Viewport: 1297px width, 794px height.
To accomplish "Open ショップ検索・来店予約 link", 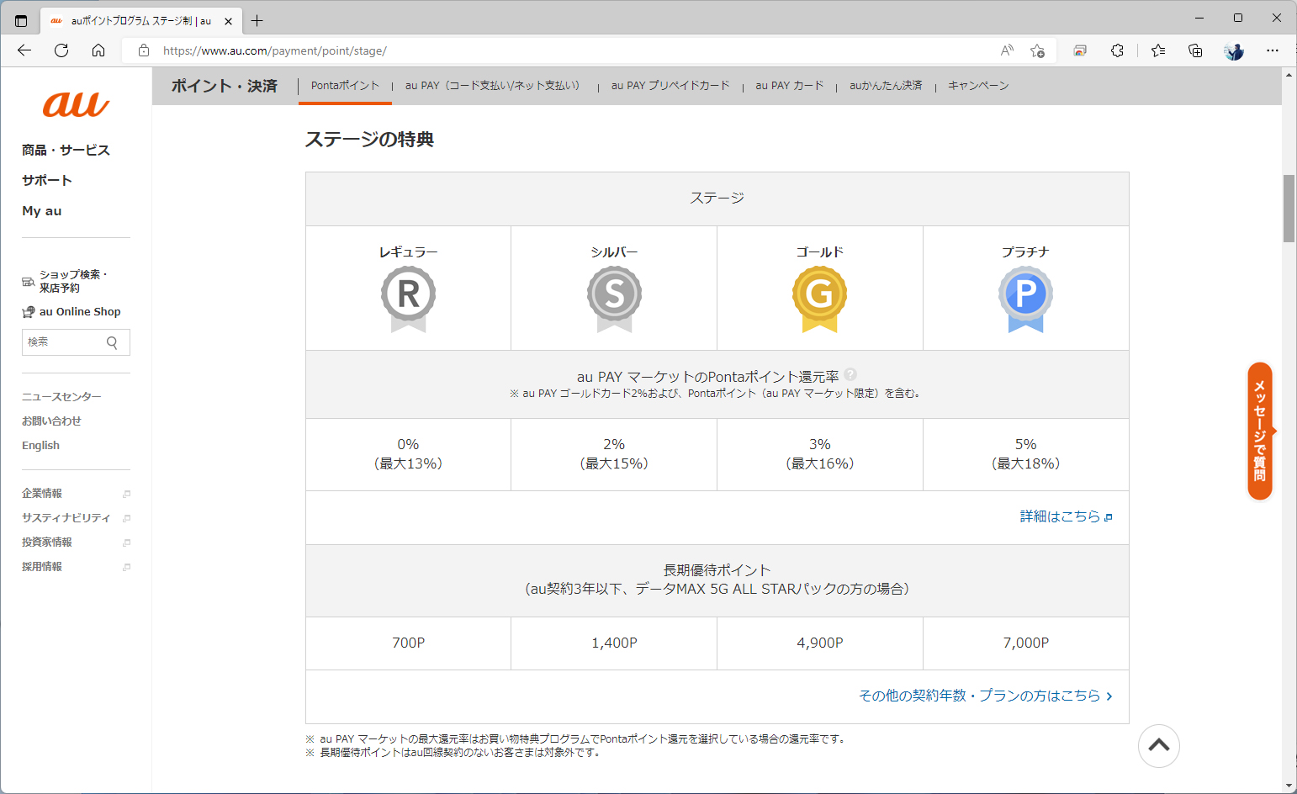I will pyautogui.click(x=73, y=282).
